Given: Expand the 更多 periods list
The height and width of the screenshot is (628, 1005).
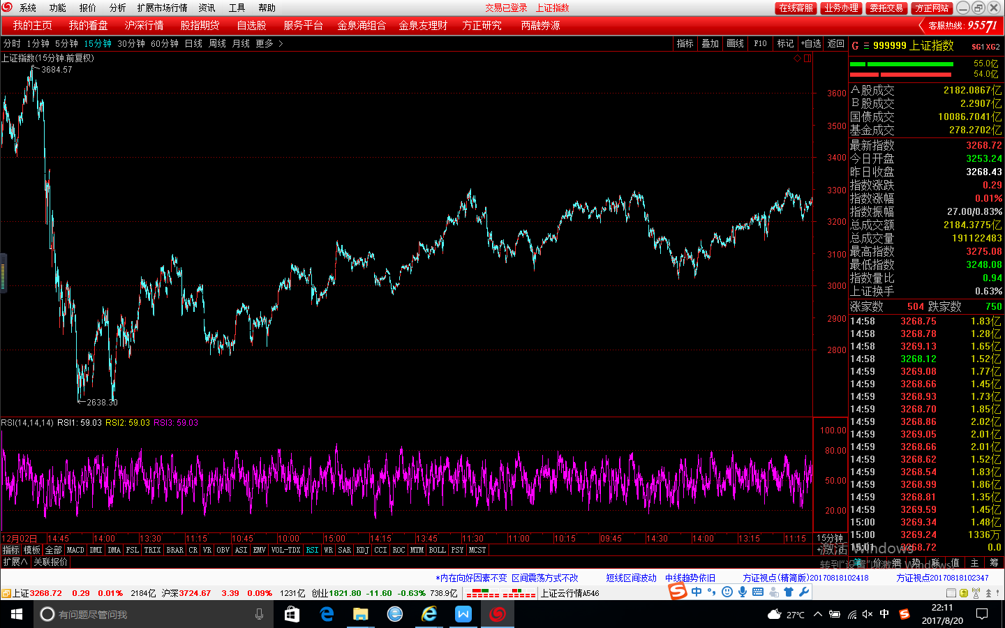Looking at the screenshot, I should pyautogui.click(x=269, y=43).
